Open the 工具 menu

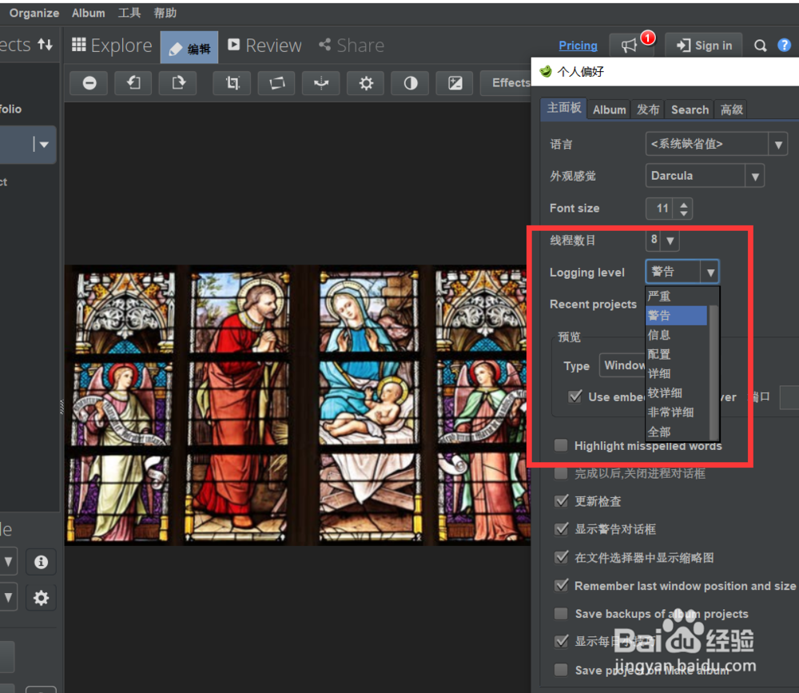[129, 13]
